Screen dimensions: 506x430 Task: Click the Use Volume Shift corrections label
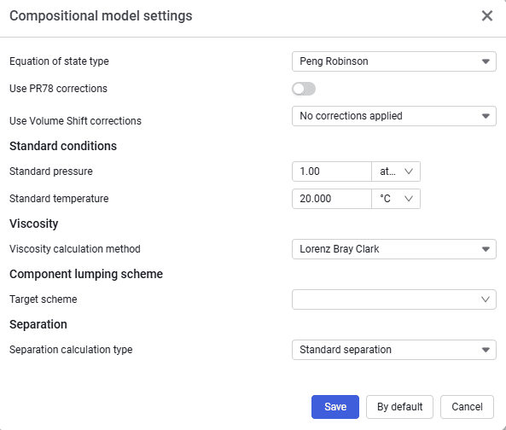click(x=75, y=120)
